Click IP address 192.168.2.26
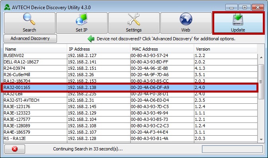 pos(81,75)
